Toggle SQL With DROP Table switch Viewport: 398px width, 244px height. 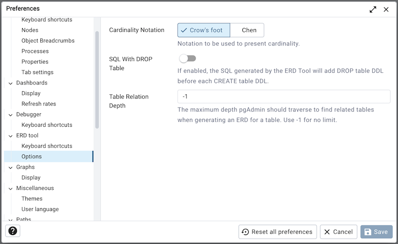[x=187, y=59]
